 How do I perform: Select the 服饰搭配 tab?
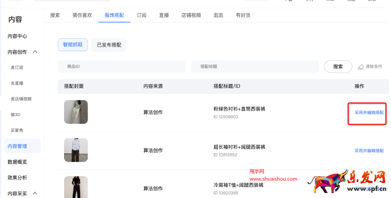point(114,15)
